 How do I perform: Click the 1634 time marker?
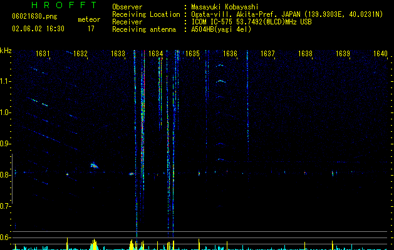click(x=155, y=54)
